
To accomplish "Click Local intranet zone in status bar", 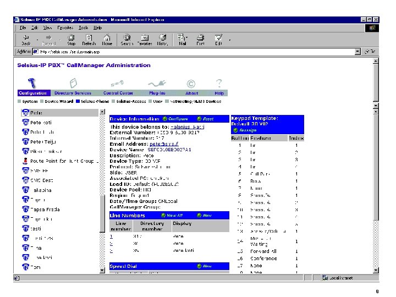I will coord(338,278).
